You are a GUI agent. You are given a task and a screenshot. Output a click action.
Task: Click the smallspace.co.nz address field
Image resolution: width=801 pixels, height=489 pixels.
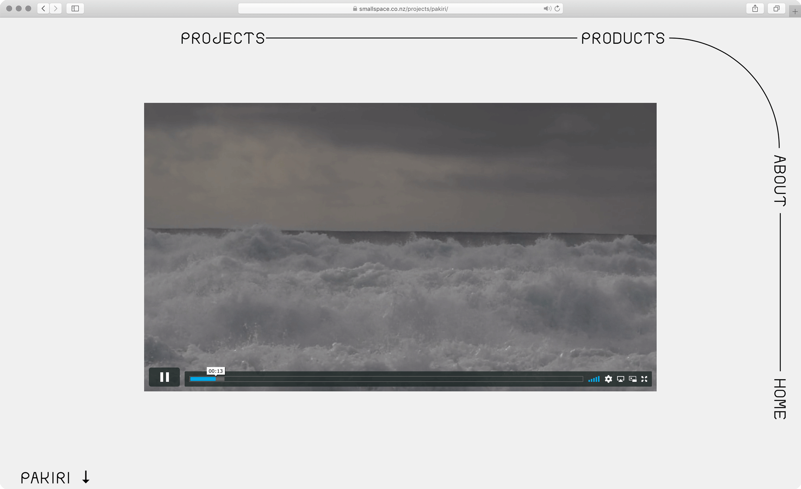[x=400, y=8]
